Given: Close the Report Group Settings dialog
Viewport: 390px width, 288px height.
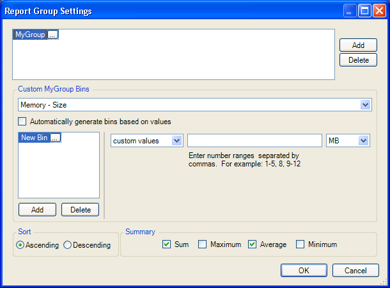Looking at the screenshot, I should pyautogui.click(x=379, y=11).
